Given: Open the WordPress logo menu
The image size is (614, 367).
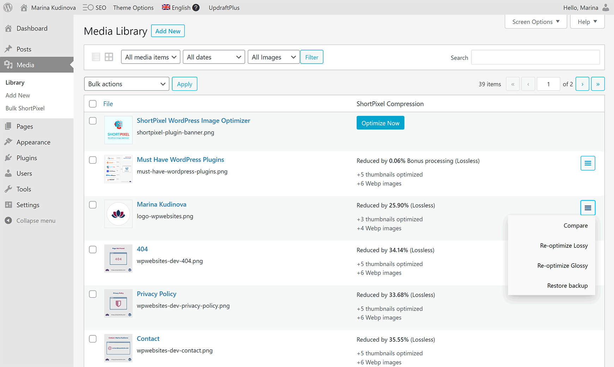Looking at the screenshot, I should (8, 7).
